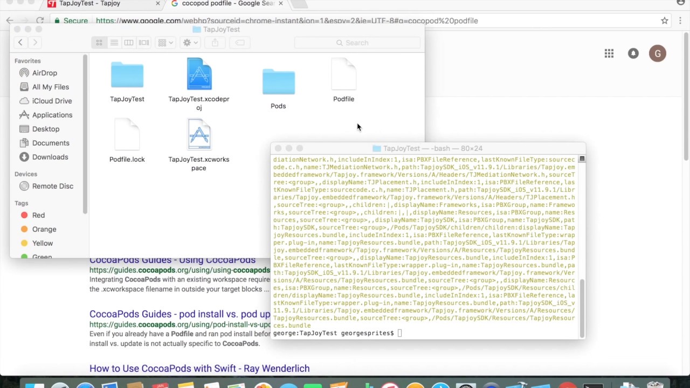690x388 pixels.
Task: Select Documents in the Finder sidebar
Action: click(x=50, y=143)
